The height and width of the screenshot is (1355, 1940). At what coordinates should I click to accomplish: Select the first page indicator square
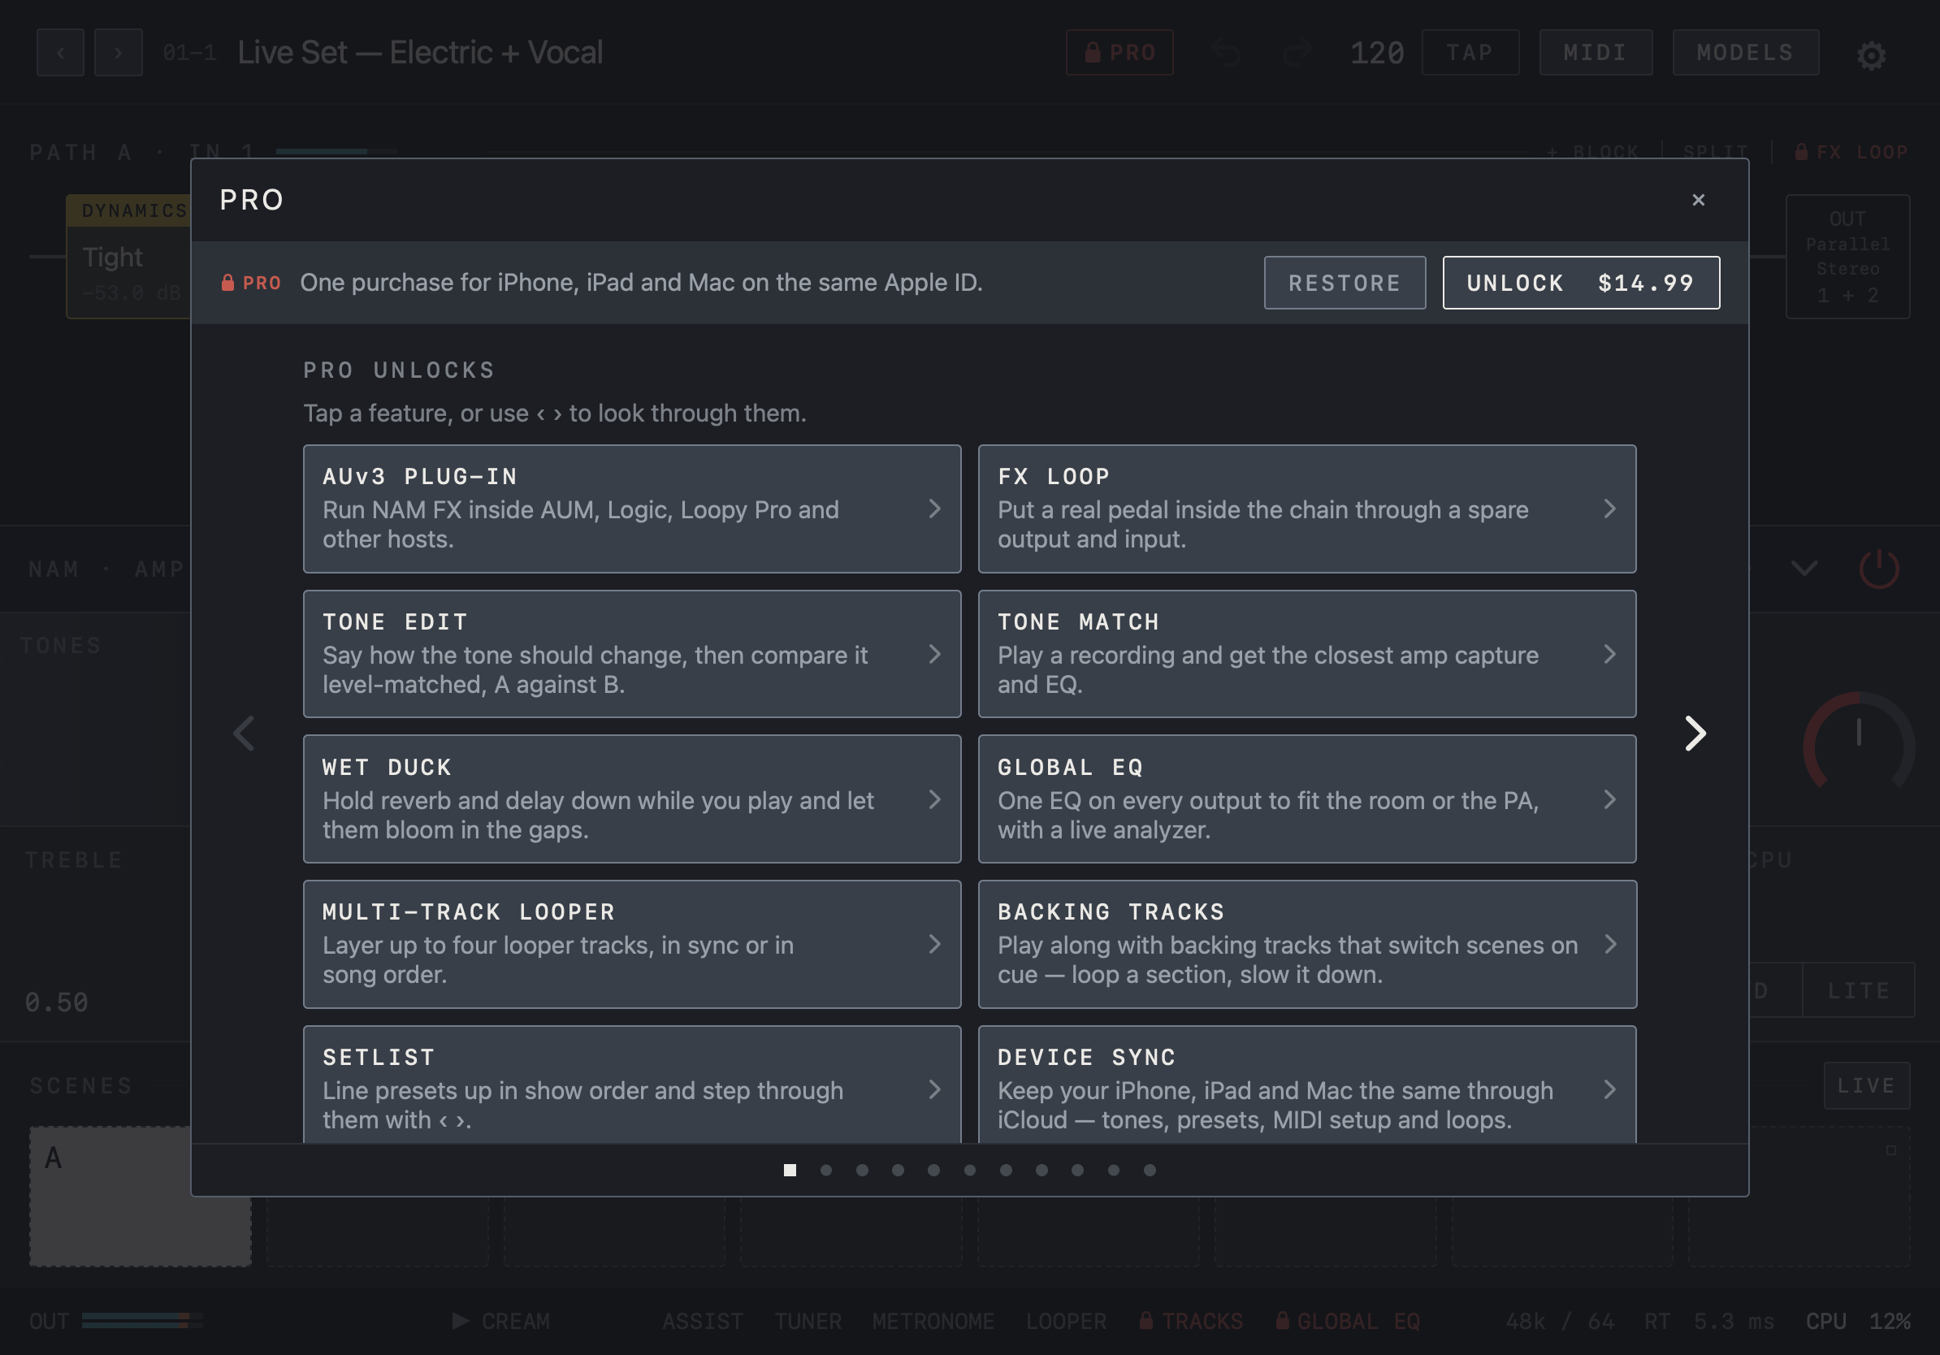click(789, 1170)
